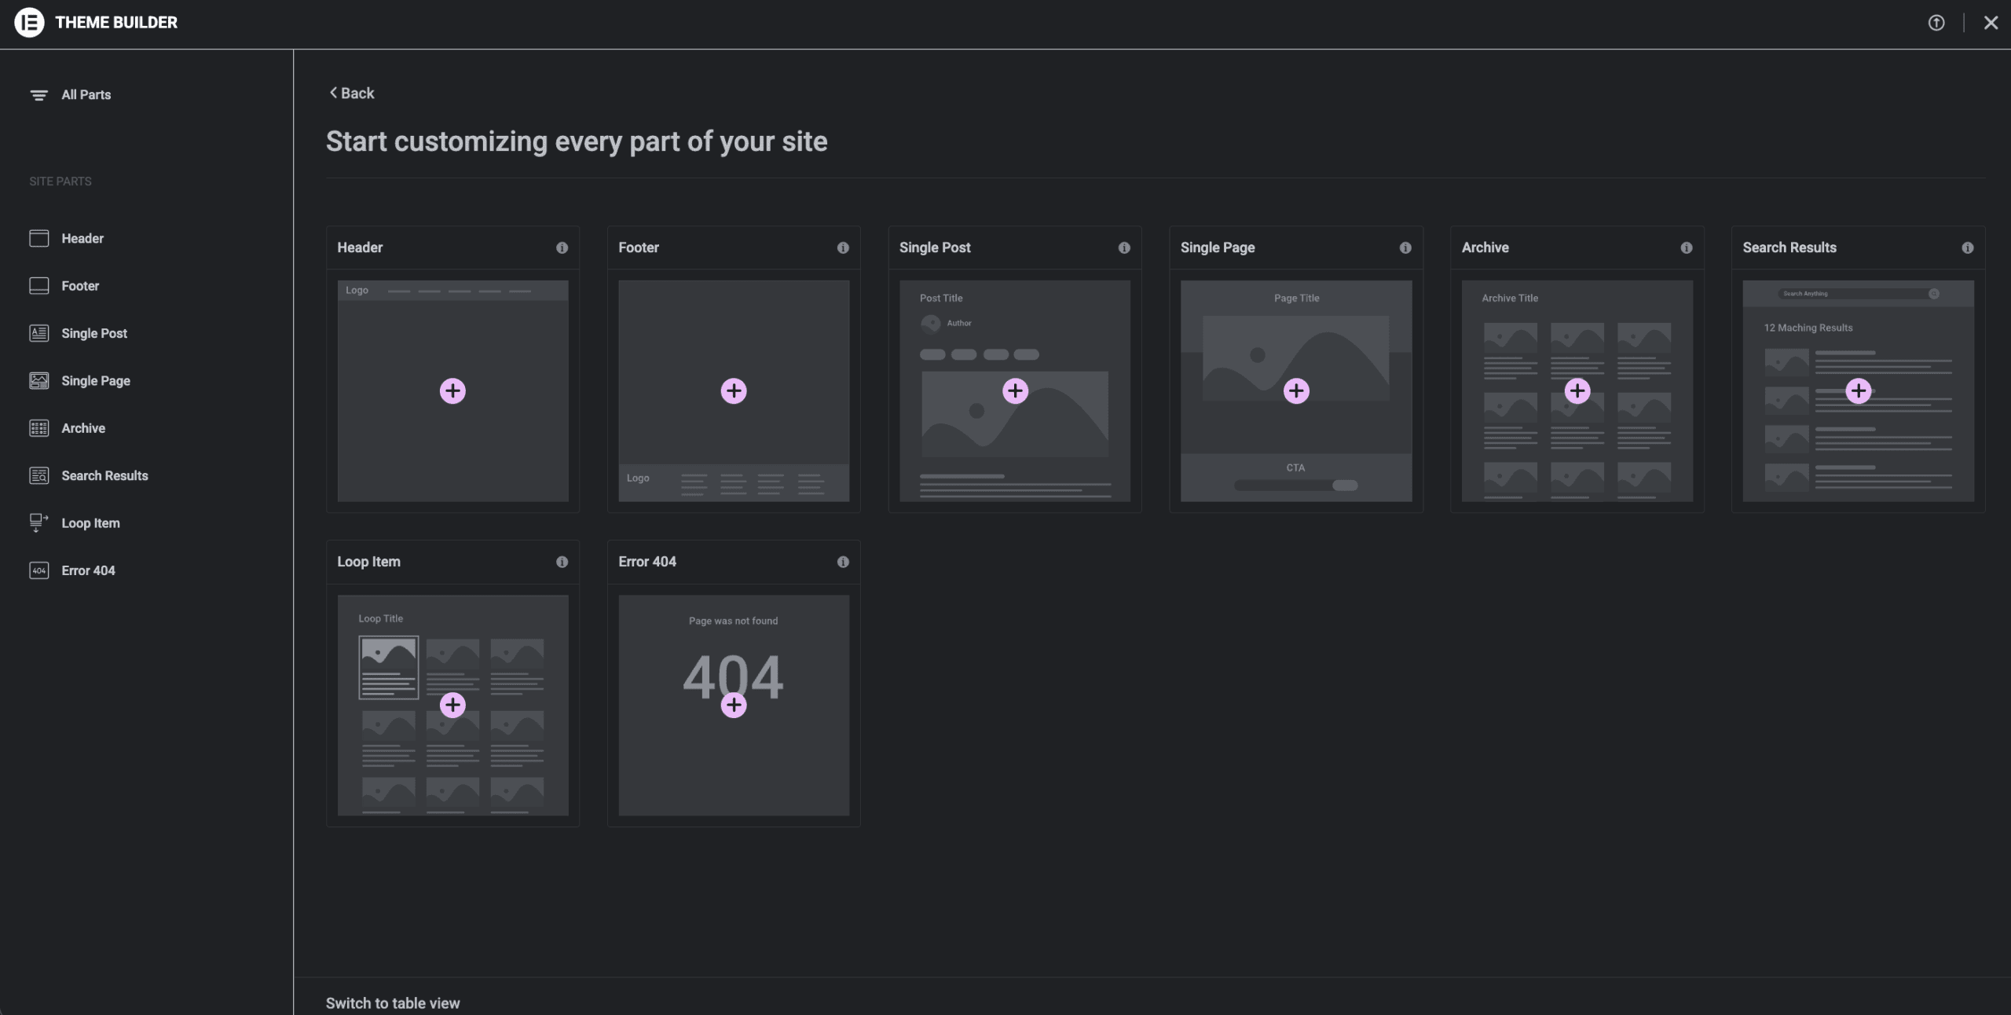Viewport: 2011px width, 1015px height.
Task: Select Loop Item in the sidebar
Action: coord(90,523)
